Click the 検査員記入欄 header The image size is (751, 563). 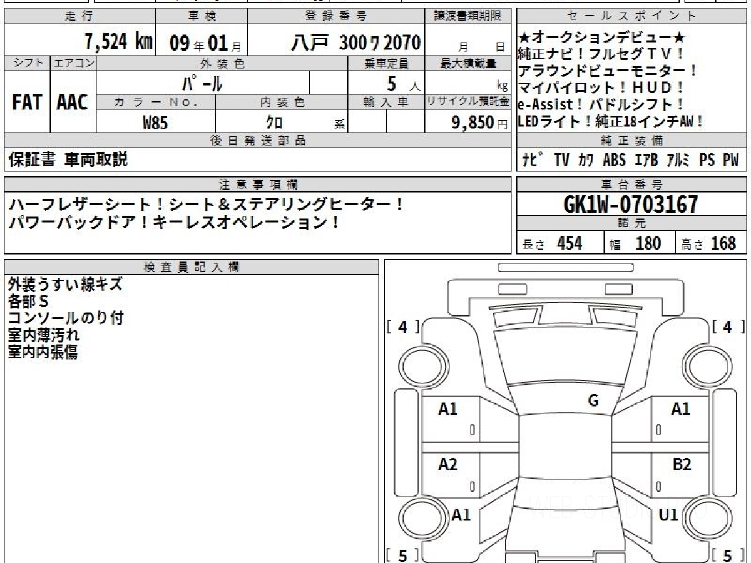(192, 267)
